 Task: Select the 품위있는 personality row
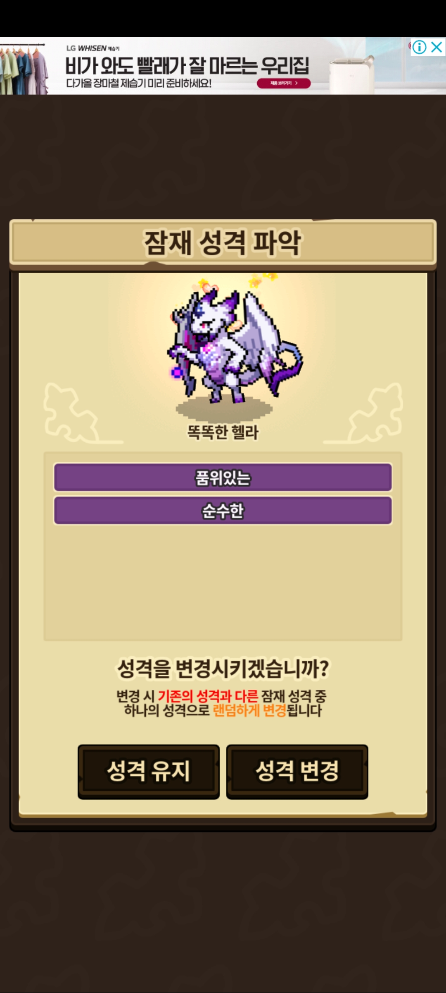click(223, 477)
